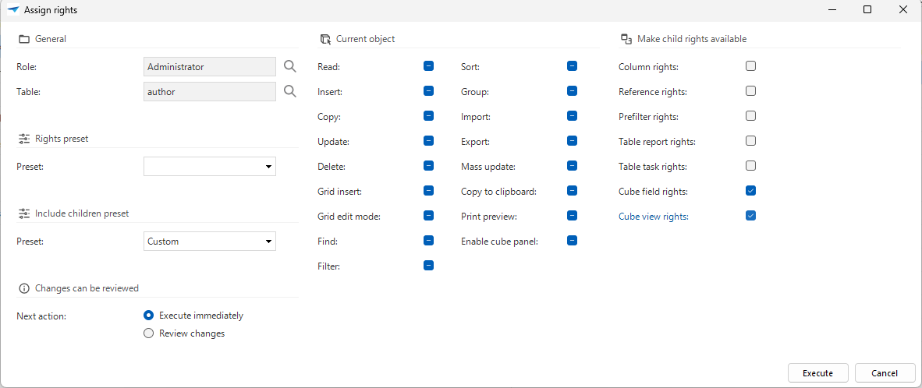This screenshot has width=922, height=388.
Task: Enable the Column rights checkbox
Action: [750, 66]
